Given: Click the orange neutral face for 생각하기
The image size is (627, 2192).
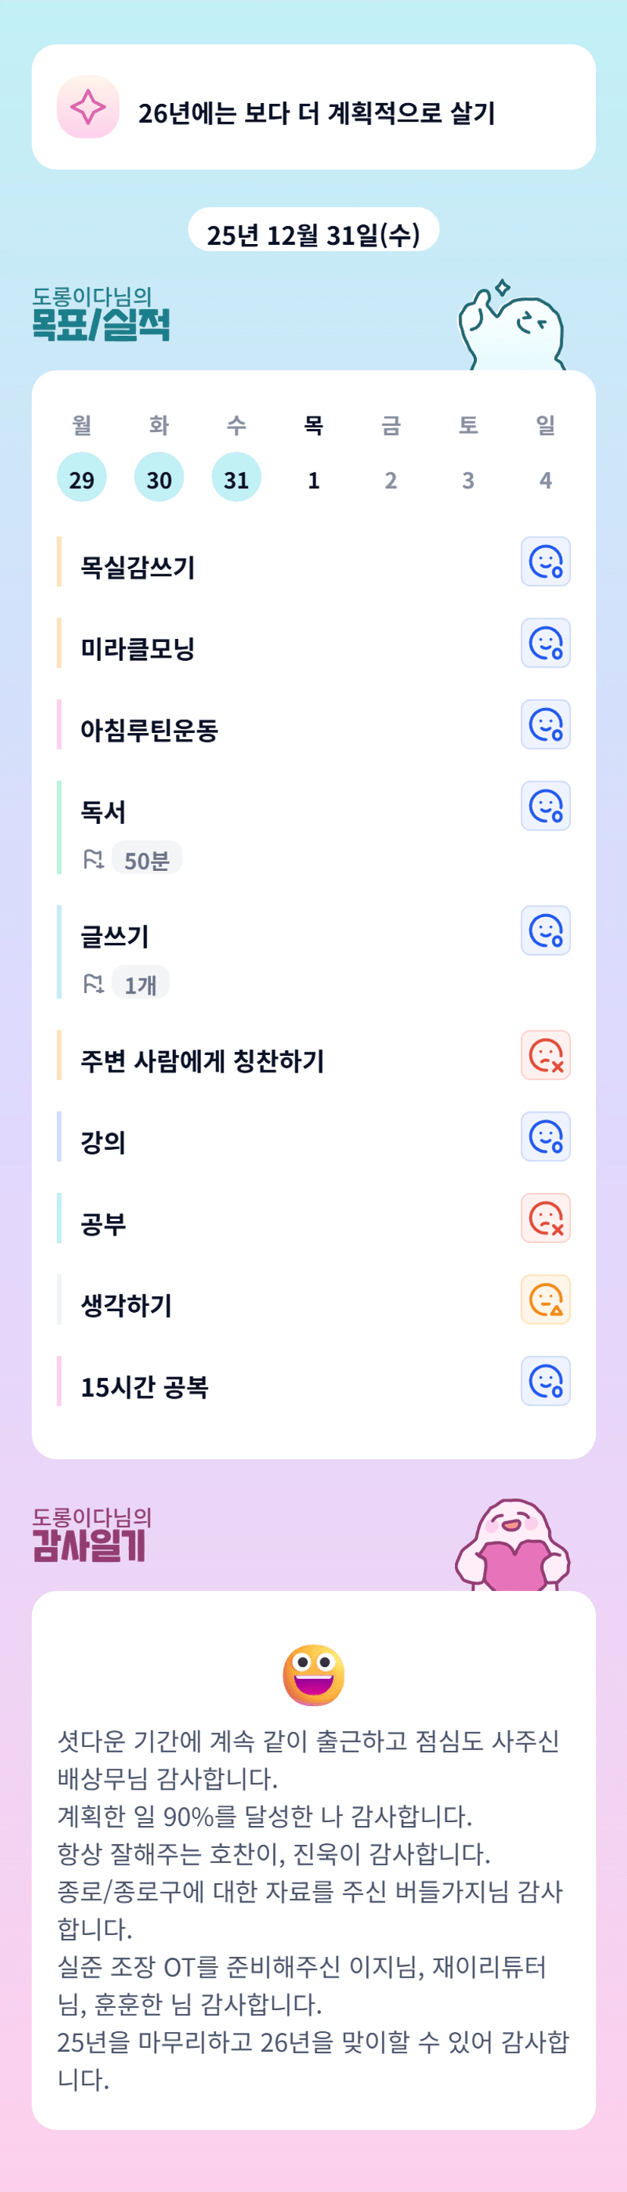Looking at the screenshot, I should [x=545, y=1300].
